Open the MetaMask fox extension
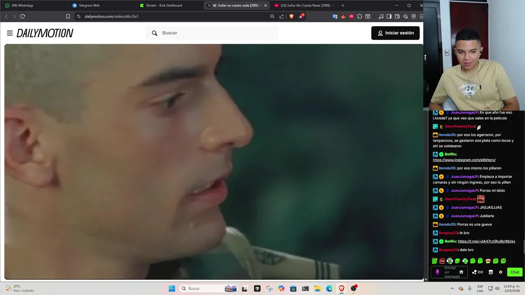 point(343,16)
